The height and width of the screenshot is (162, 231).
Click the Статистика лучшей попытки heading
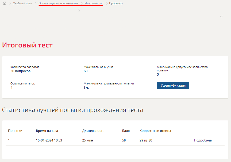coord(73,110)
